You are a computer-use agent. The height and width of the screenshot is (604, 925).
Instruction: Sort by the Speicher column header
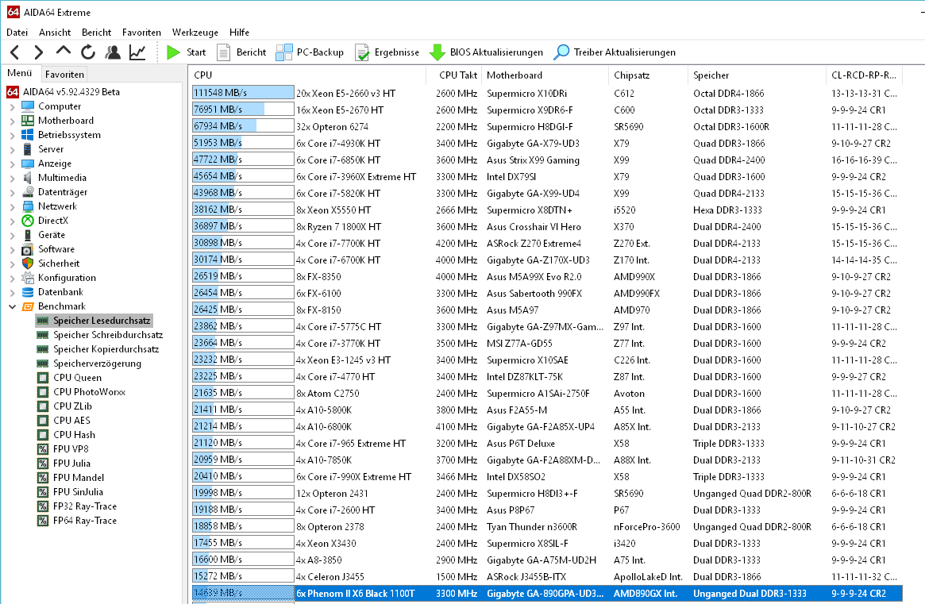[757, 75]
